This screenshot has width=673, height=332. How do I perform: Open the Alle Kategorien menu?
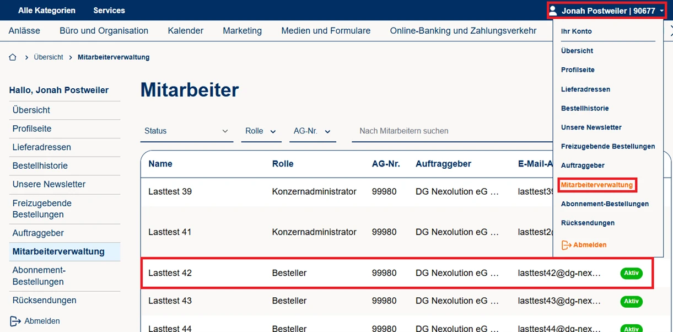click(x=47, y=10)
